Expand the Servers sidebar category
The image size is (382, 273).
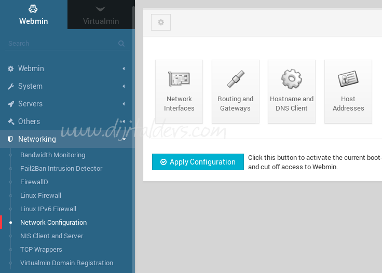(x=30, y=104)
